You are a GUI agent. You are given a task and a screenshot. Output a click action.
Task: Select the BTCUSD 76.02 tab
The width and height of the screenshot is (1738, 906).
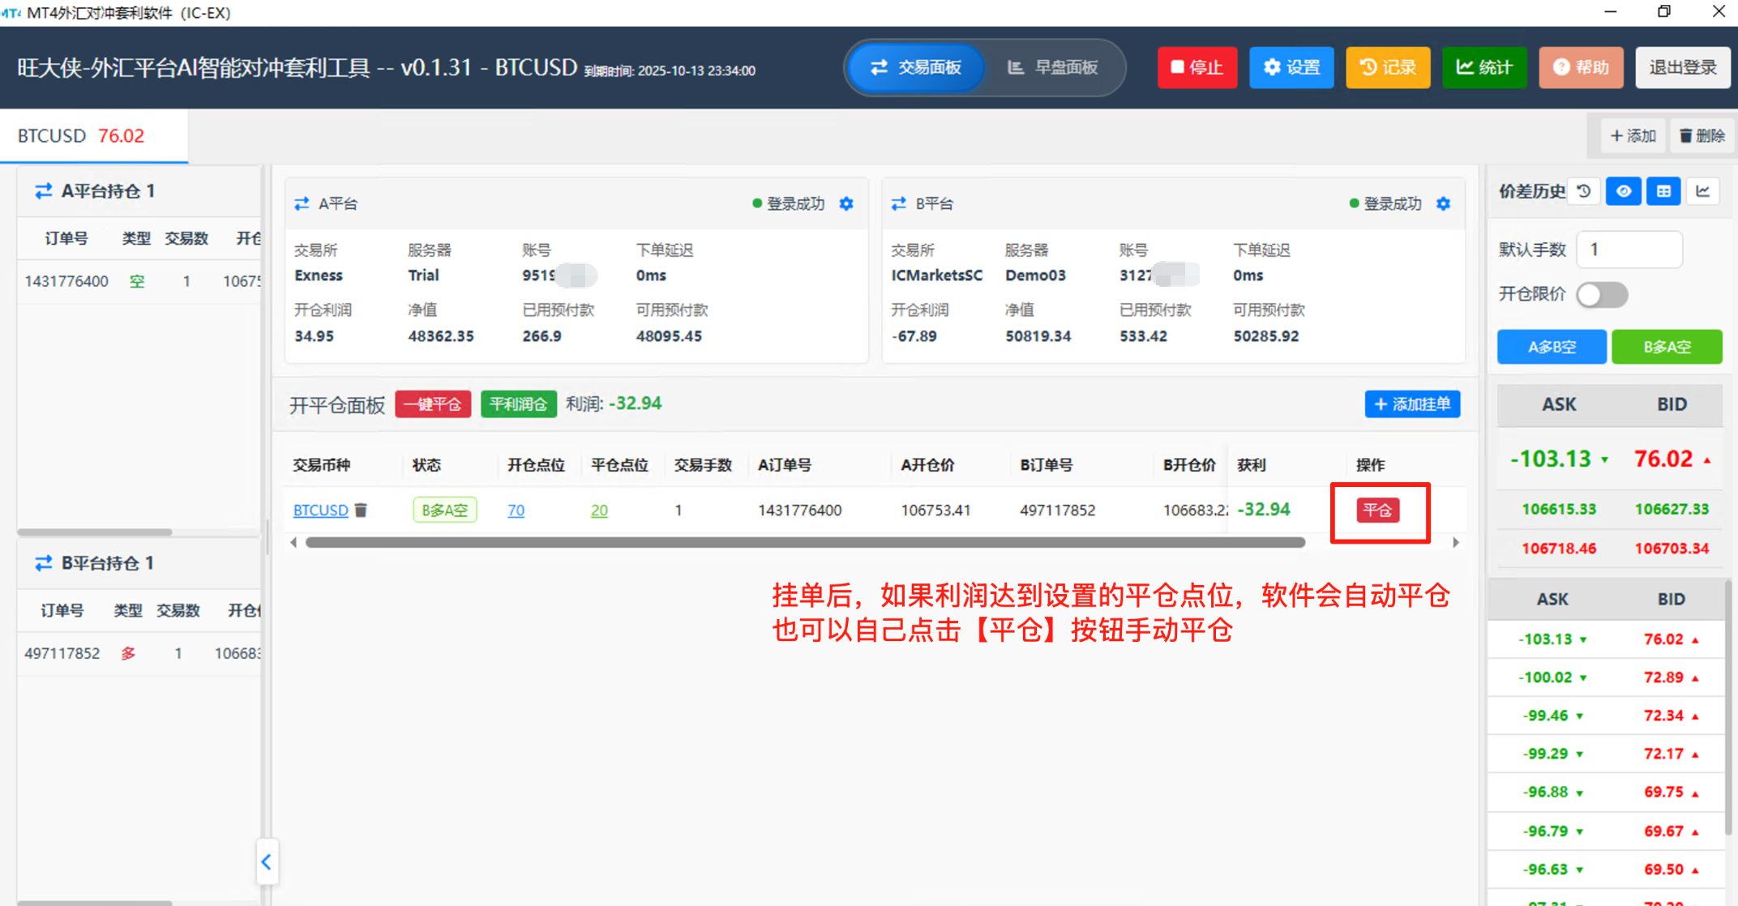(81, 135)
